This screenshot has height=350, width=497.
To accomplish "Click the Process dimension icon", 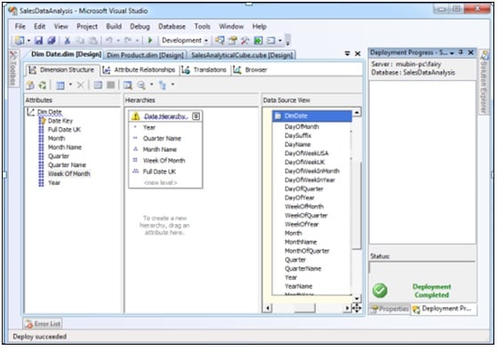I will point(43,85).
